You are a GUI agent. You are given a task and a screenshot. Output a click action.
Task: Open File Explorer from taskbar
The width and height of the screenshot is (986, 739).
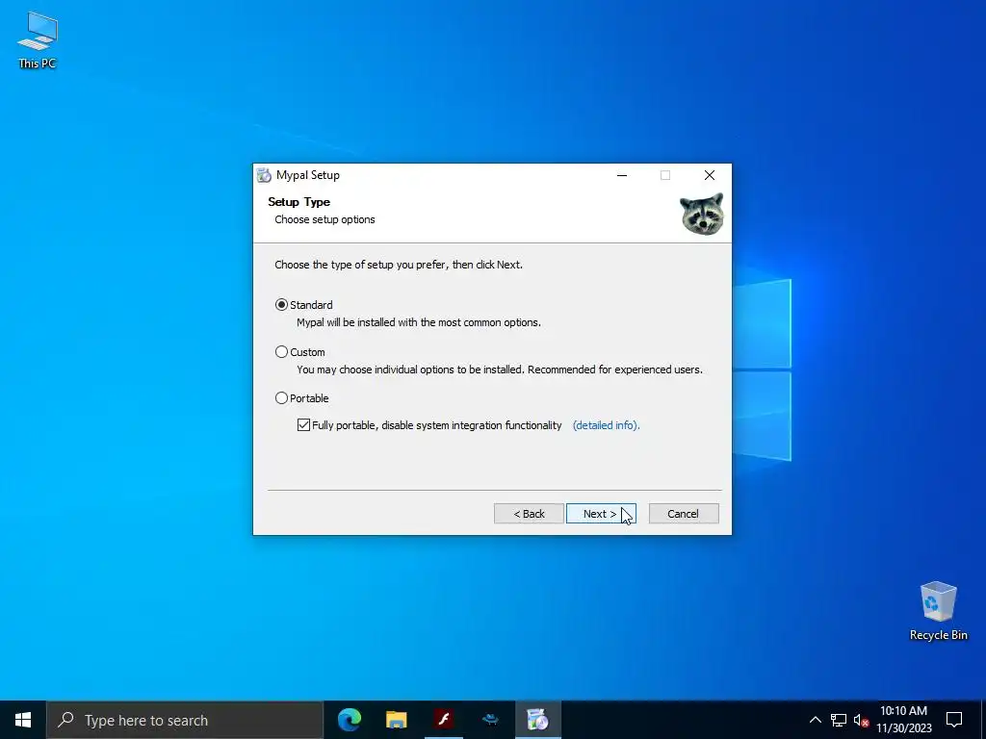[x=396, y=720]
